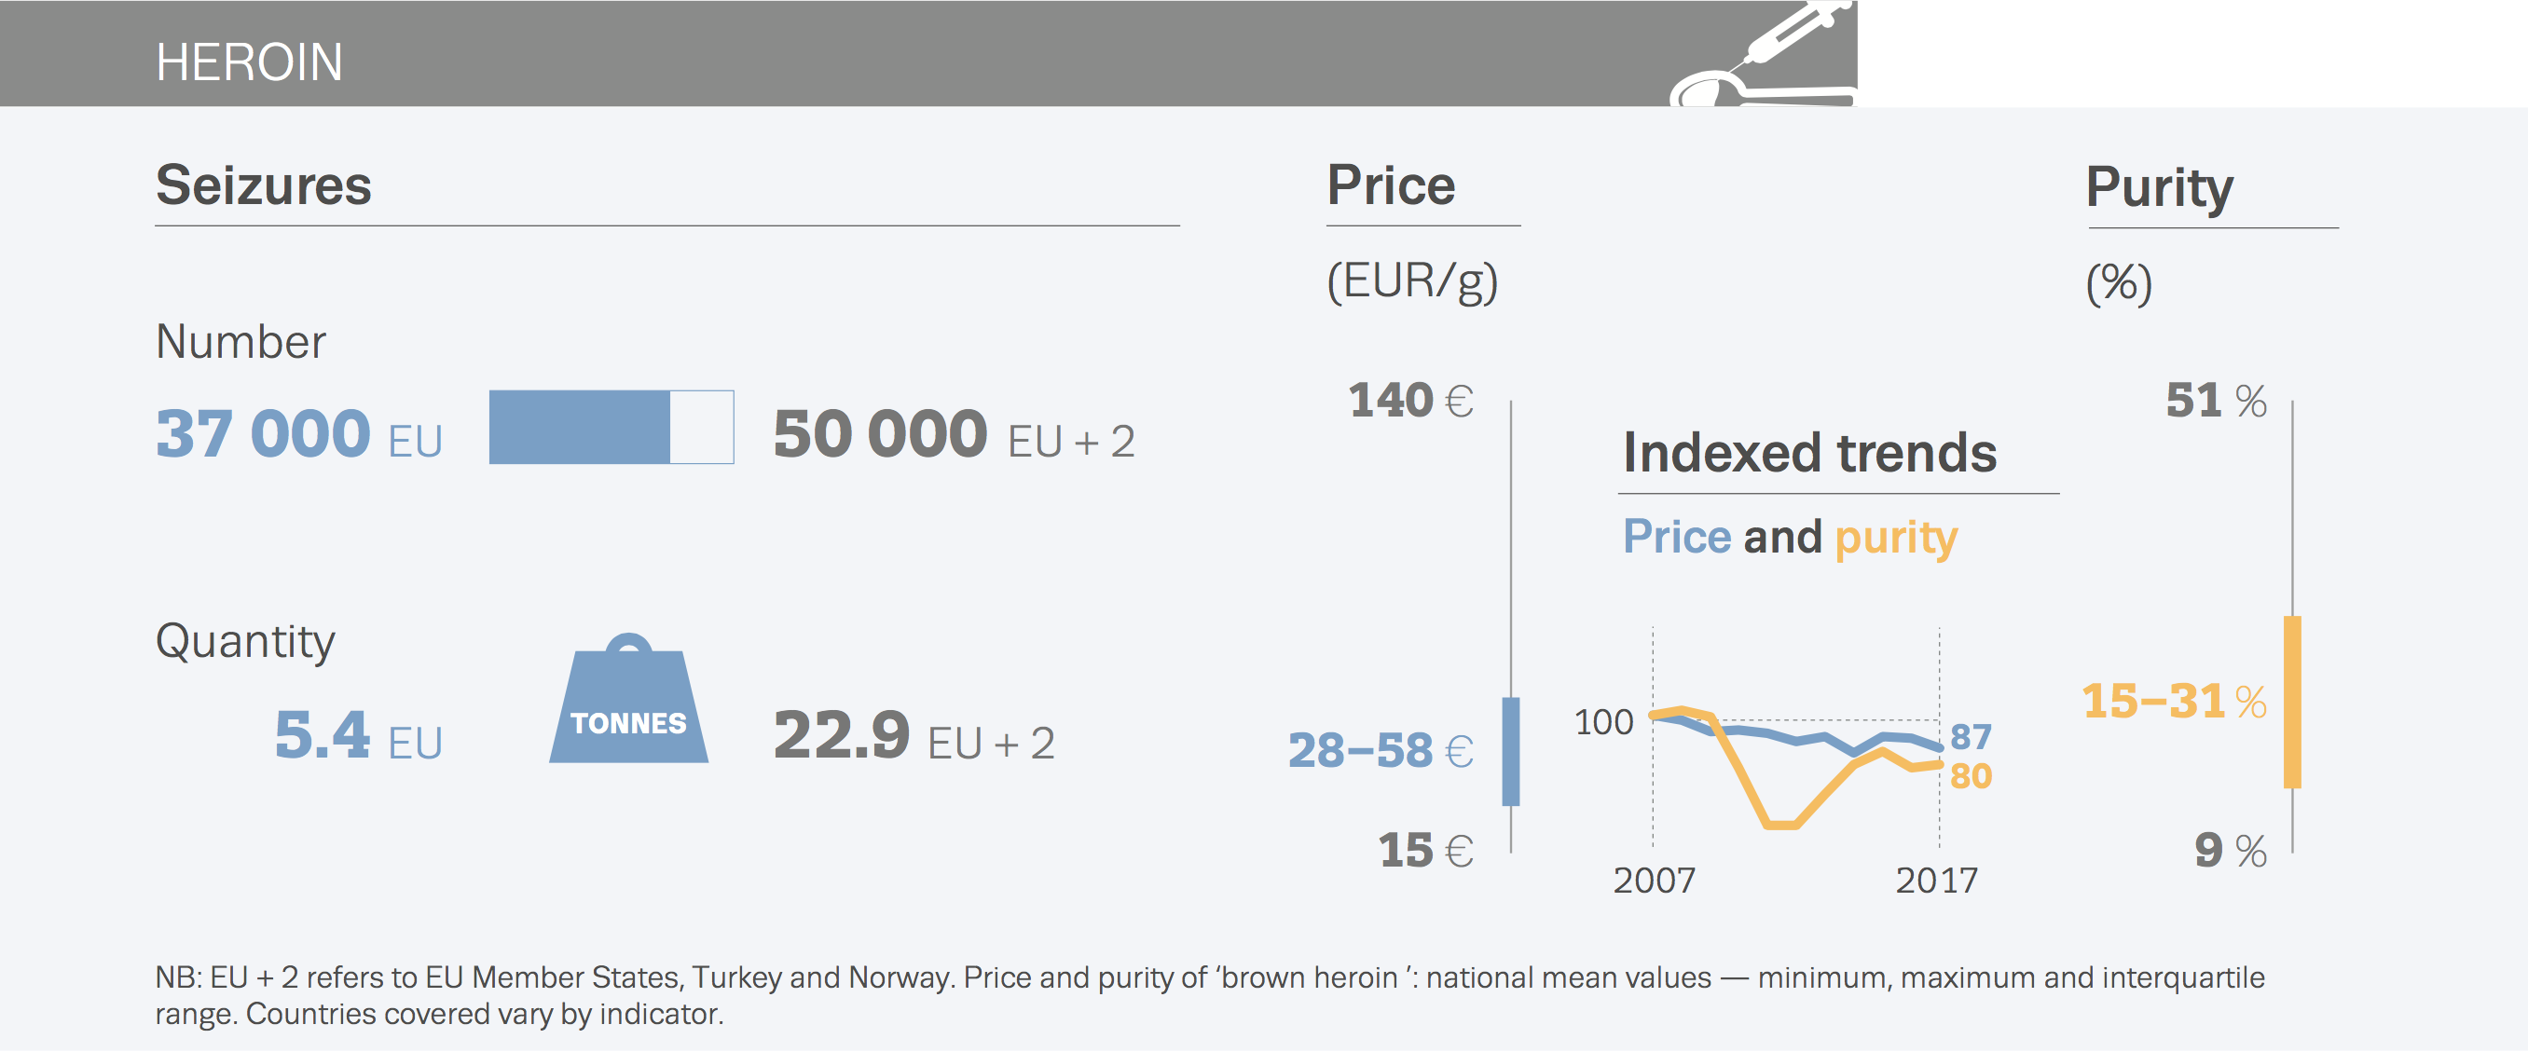Click the blue filled seizures bar
Image resolution: width=2528 pixels, height=1052 pixels.
click(579, 427)
